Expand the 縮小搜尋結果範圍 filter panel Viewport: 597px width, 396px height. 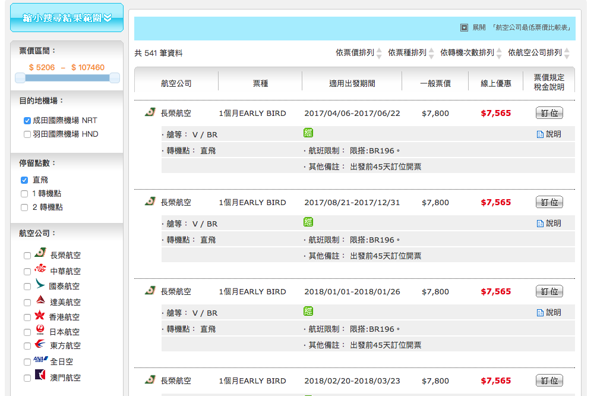click(67, 18)
